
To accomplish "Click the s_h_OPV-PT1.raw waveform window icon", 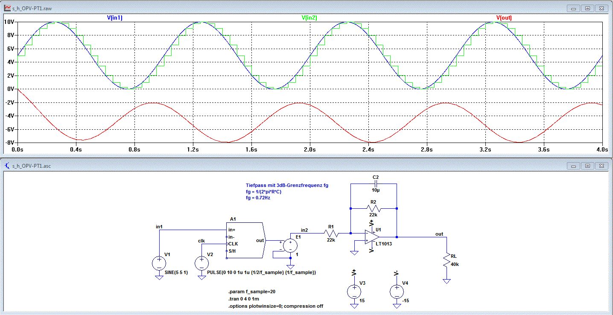I will click(7, 8).
